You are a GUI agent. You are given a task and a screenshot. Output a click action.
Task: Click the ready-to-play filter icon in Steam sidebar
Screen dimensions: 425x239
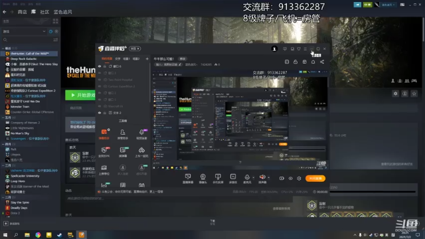pos(56,31)
